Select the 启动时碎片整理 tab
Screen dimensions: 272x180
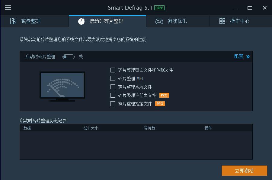[107, 21]
